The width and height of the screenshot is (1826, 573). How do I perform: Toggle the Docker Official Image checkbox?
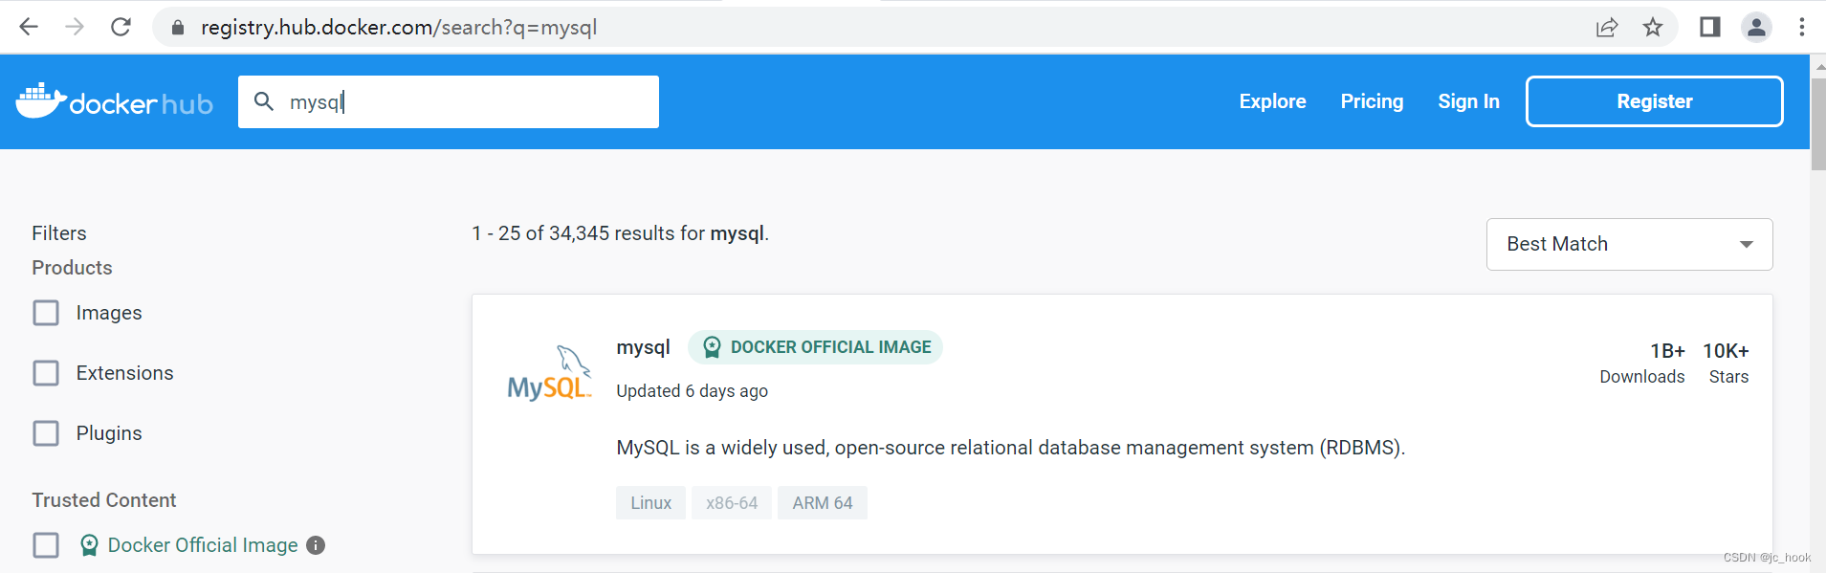(x=46, y=545)
